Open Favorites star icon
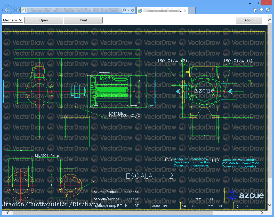The width and height of the screenshot is (274, 217). click(261, 10)
